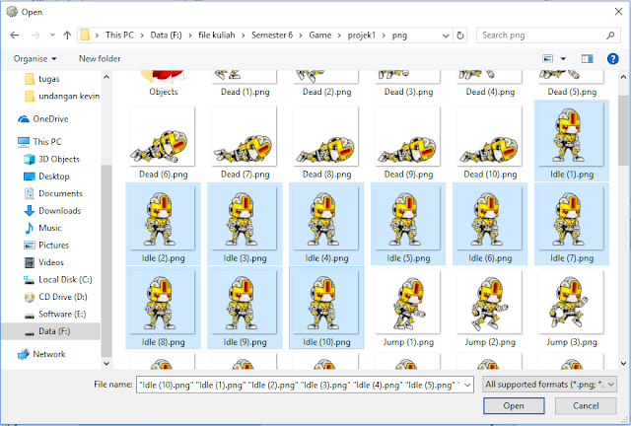Open CD Drive (D:) in sidebar
The image size is (631, 426).
tap(55, 297)
